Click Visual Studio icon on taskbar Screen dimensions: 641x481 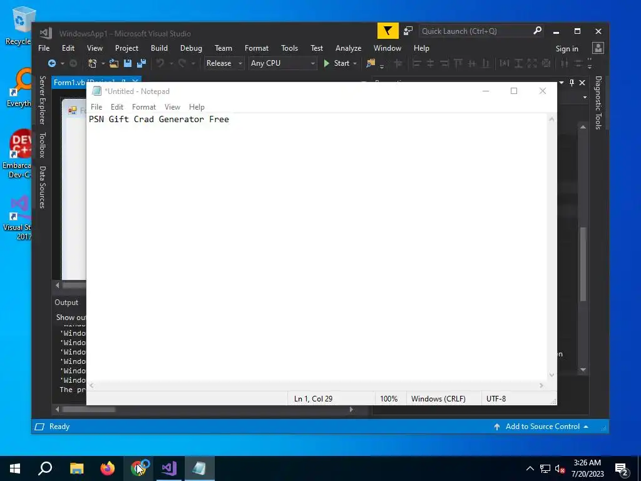click(168, 468)
